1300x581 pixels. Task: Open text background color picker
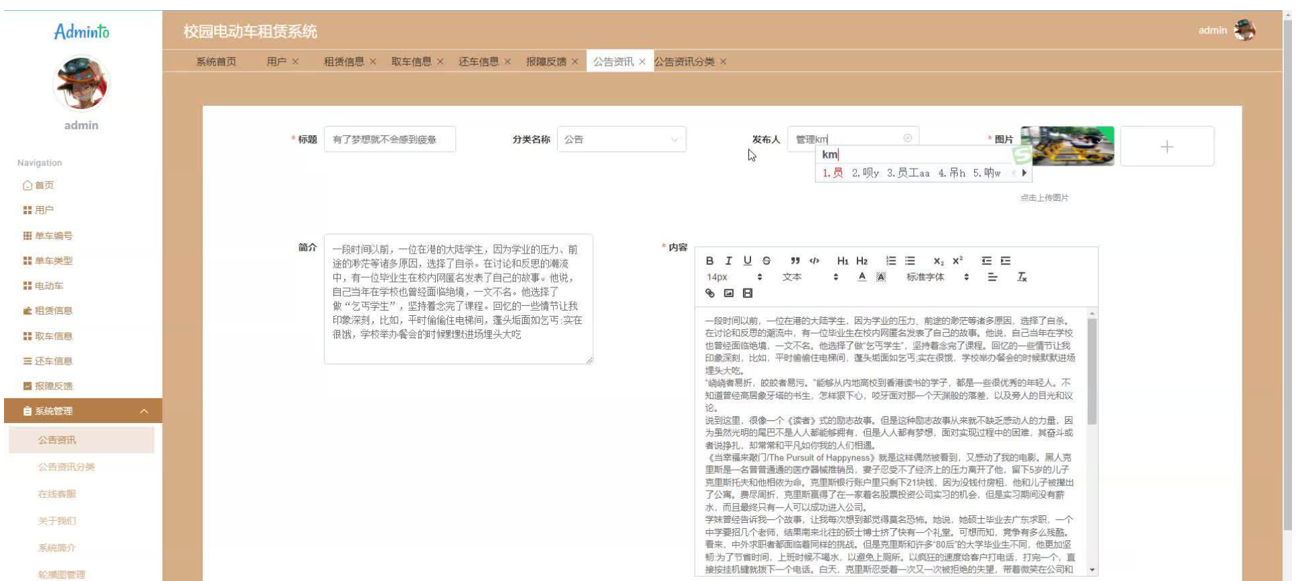pyautogui.click(x=881, y=277)
